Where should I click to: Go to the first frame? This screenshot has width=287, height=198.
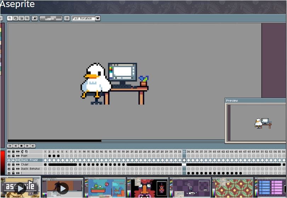10,146
